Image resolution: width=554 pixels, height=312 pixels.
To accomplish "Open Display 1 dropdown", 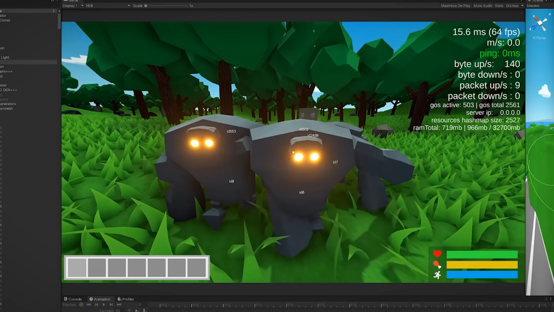I will [73, 6].
